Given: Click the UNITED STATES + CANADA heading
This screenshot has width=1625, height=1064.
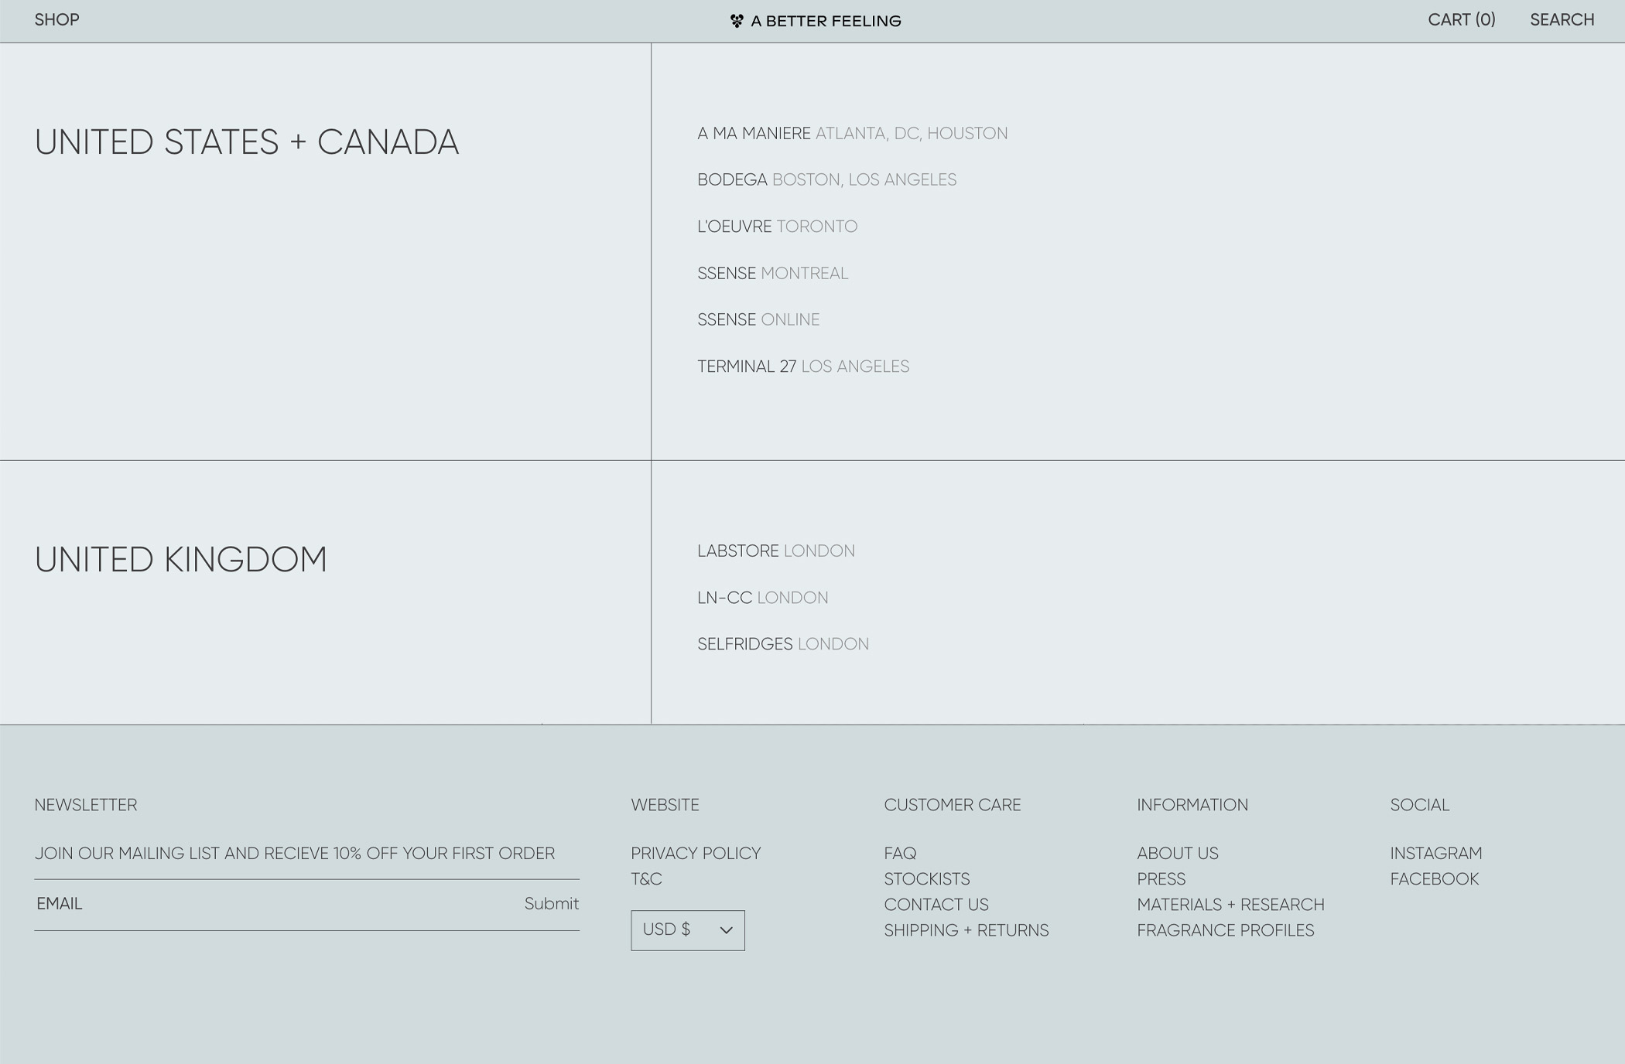Looking at the screenshot, I should (247, 142).
